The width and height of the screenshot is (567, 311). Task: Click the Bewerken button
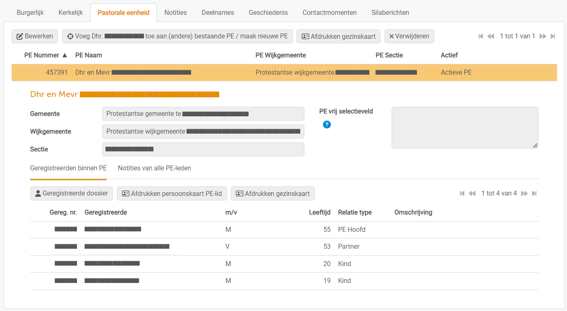pyautogui.click(x=35, y=36)
